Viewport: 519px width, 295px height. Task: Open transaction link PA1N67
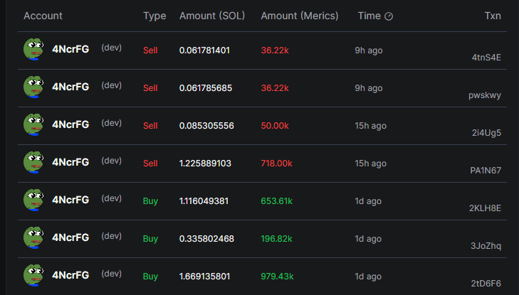tap(486, 171)
